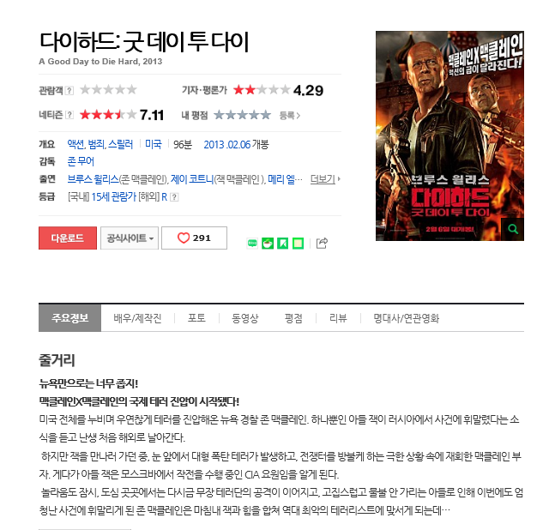Open help question mark beside 네티즌
555x530 pixels.
point(69,115)
